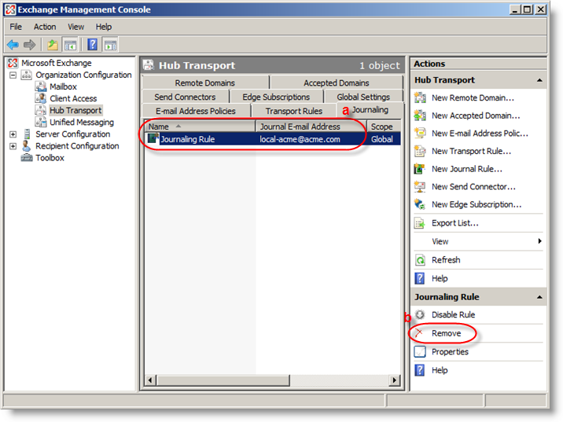563x422 pixels.
Task: Open the View submenu arrow in Actions
Action: tap(539, 241)
